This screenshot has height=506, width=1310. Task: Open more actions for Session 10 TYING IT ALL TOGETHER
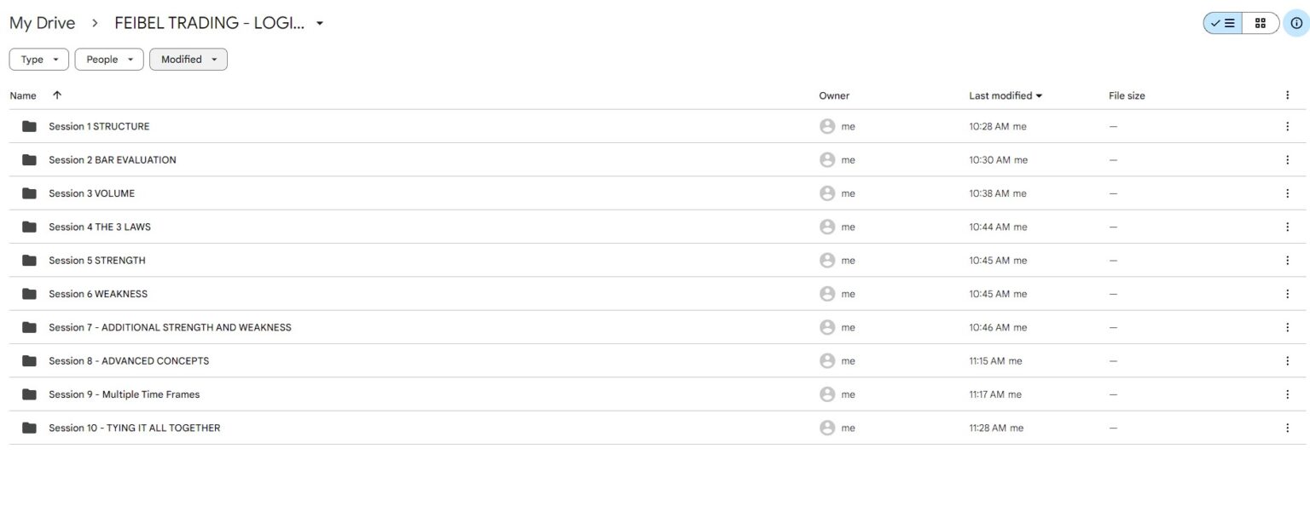[1287, 428]
